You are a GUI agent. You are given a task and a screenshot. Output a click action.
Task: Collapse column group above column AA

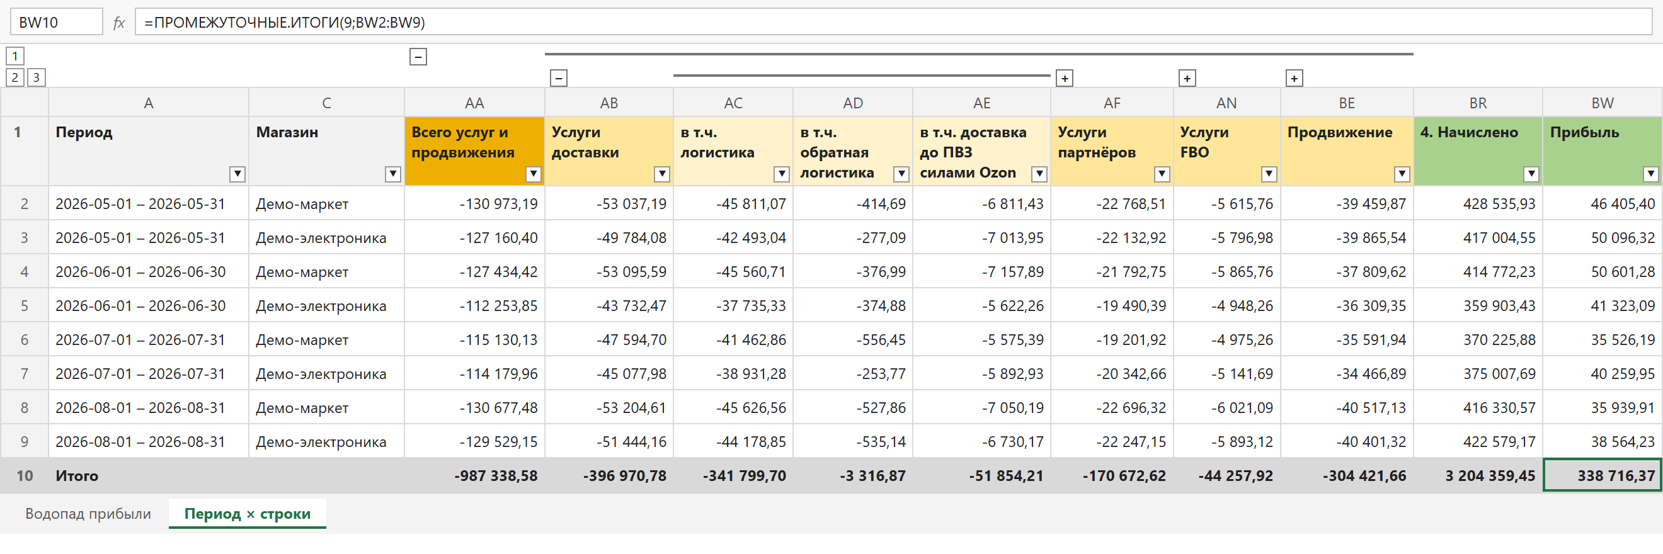(418, 57)
